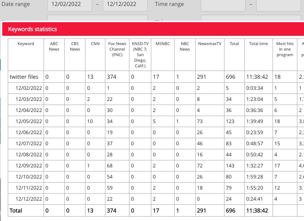
Task: Click the end date field showing 12/12/2022
Action: (125, 4)
